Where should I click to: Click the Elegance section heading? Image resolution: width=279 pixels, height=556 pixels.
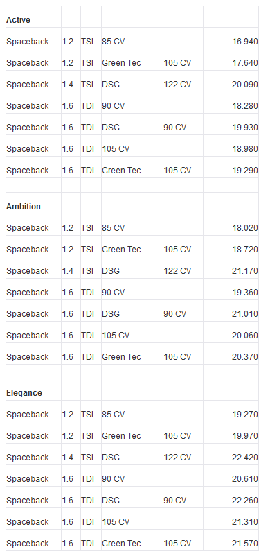[24, 393]
